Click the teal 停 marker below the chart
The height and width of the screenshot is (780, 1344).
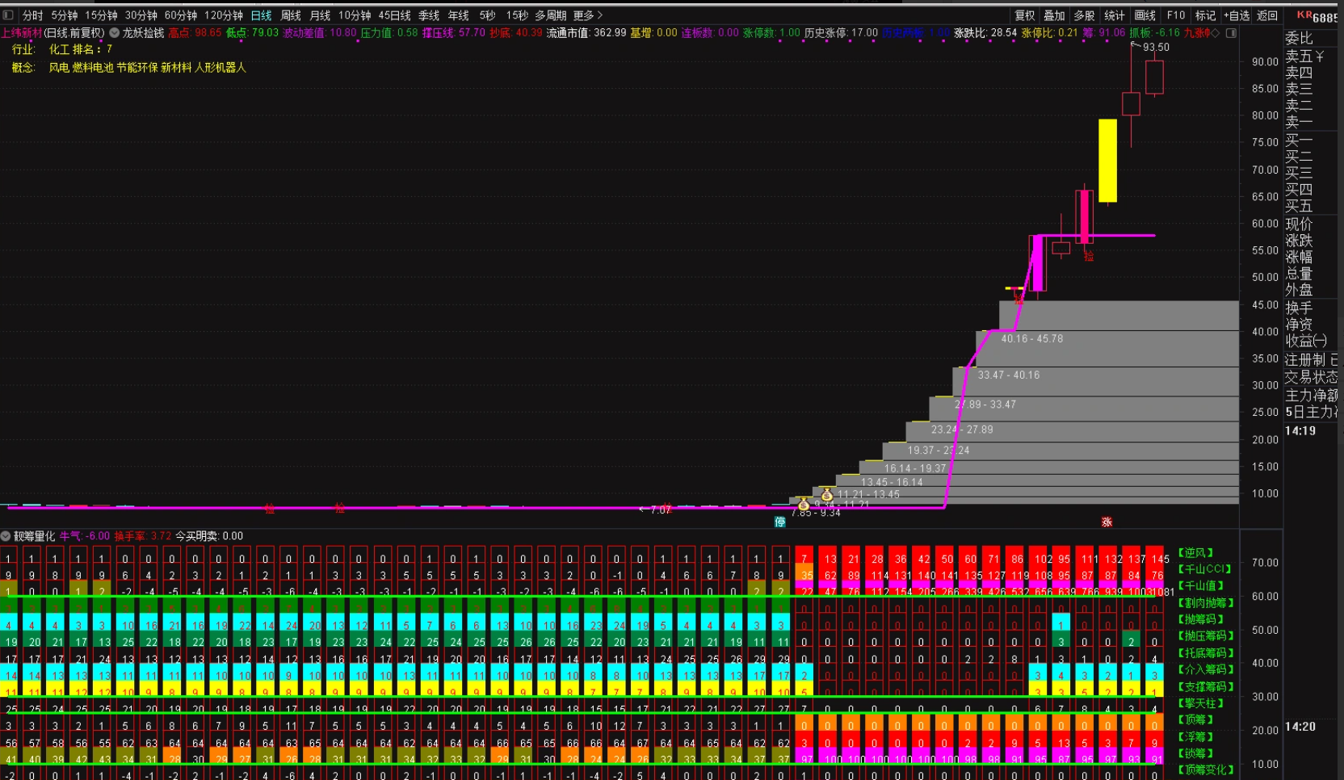coord(780,522)
